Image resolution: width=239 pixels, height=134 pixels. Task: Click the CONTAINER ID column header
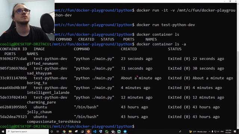coord(13,49)
